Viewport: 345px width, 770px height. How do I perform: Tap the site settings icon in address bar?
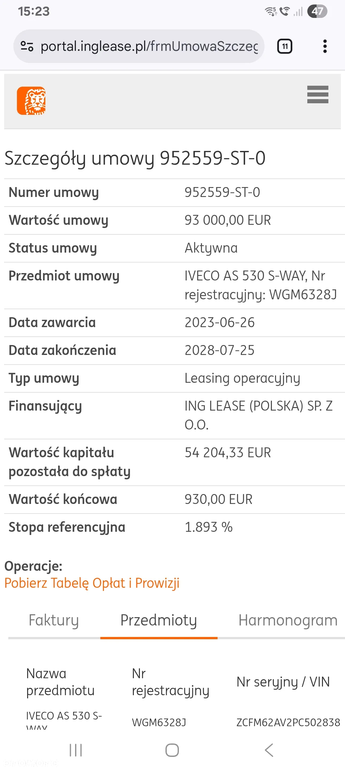pyautogui.click(x=27, y=46)
